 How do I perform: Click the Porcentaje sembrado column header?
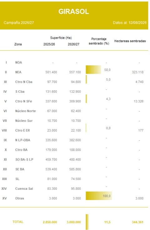coord(99,41)
